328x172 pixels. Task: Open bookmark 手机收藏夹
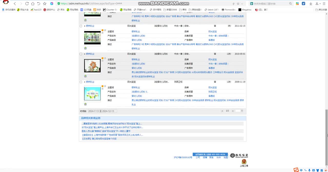point(9,10)
